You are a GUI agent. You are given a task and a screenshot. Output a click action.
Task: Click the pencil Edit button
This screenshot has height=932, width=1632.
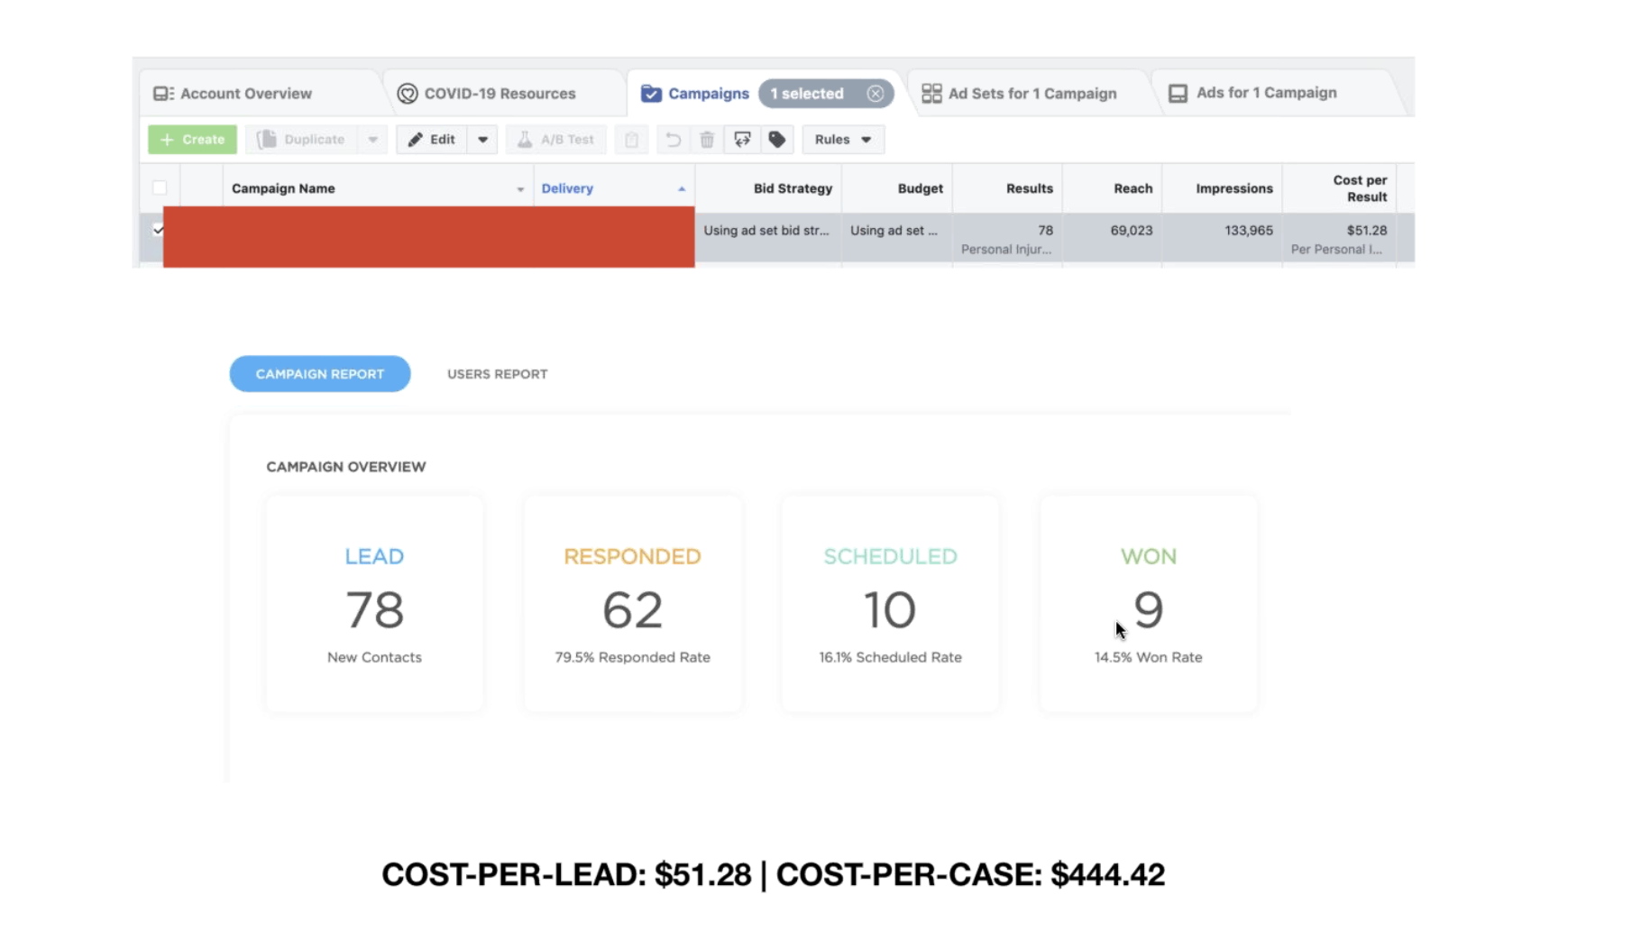pyautogui.click(x=432, y=140)
